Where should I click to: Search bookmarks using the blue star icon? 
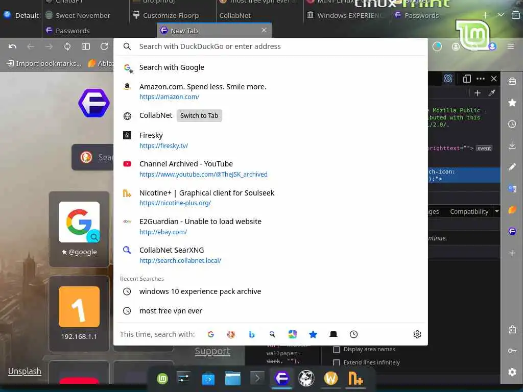point(313,334)
